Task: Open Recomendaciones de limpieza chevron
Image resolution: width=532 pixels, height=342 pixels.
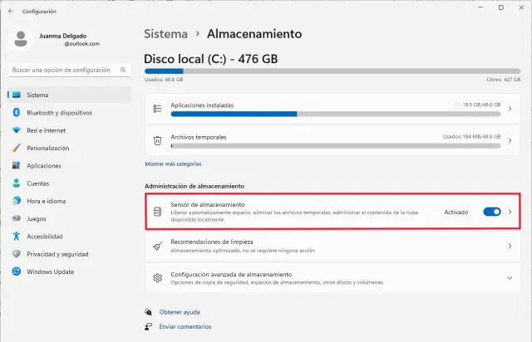Action: [509, 246]
